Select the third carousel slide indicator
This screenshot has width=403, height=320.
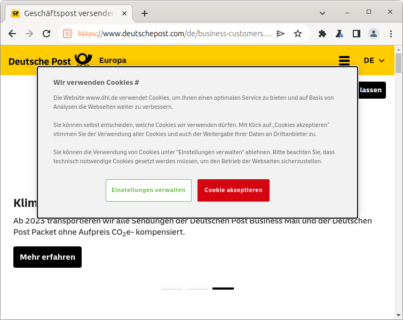click(223, 289)
